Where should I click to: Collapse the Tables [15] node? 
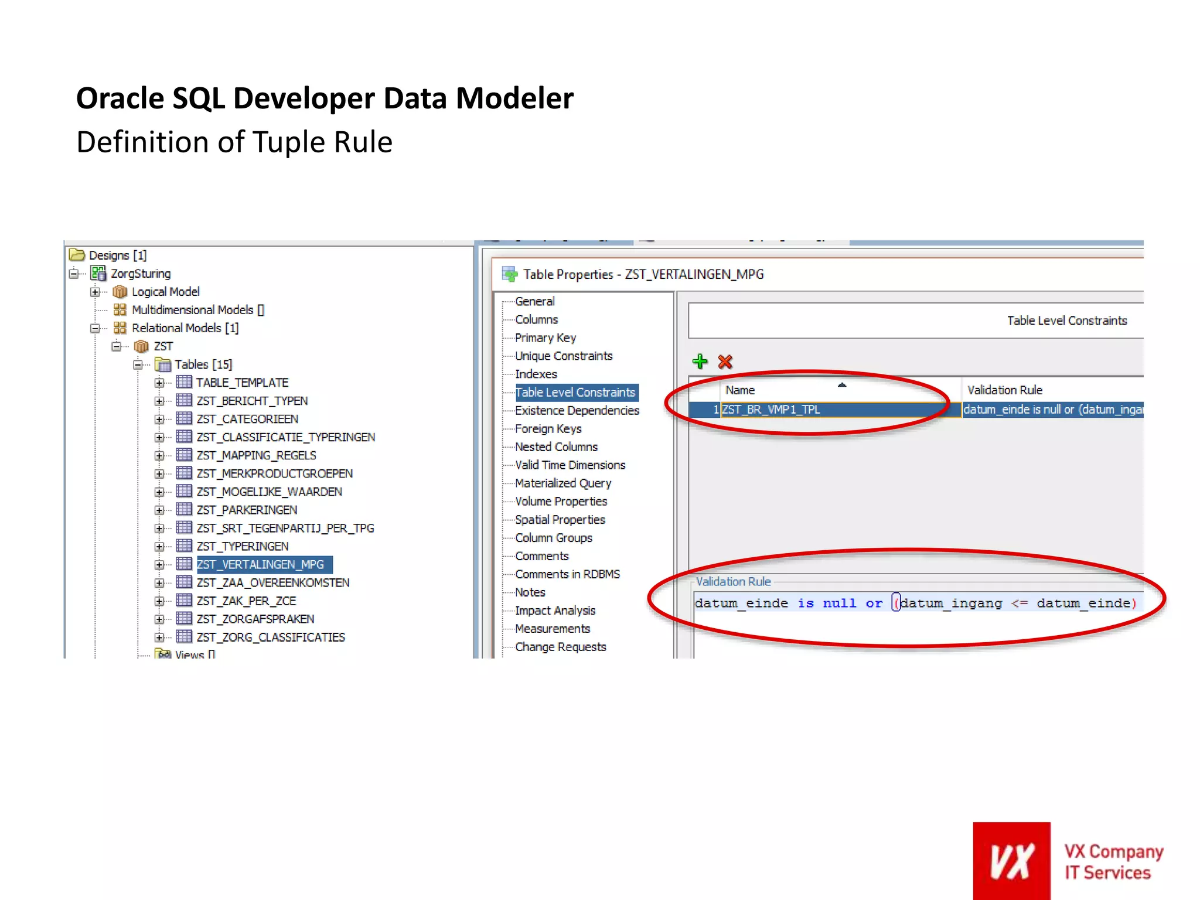pos(138,364)
